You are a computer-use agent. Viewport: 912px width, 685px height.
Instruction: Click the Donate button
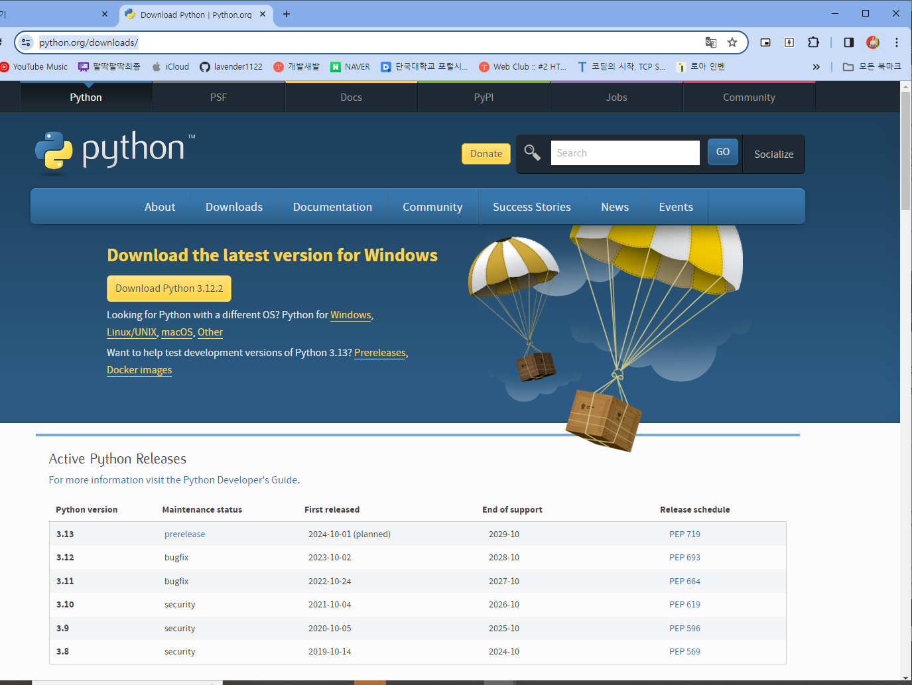click(486, 154)
